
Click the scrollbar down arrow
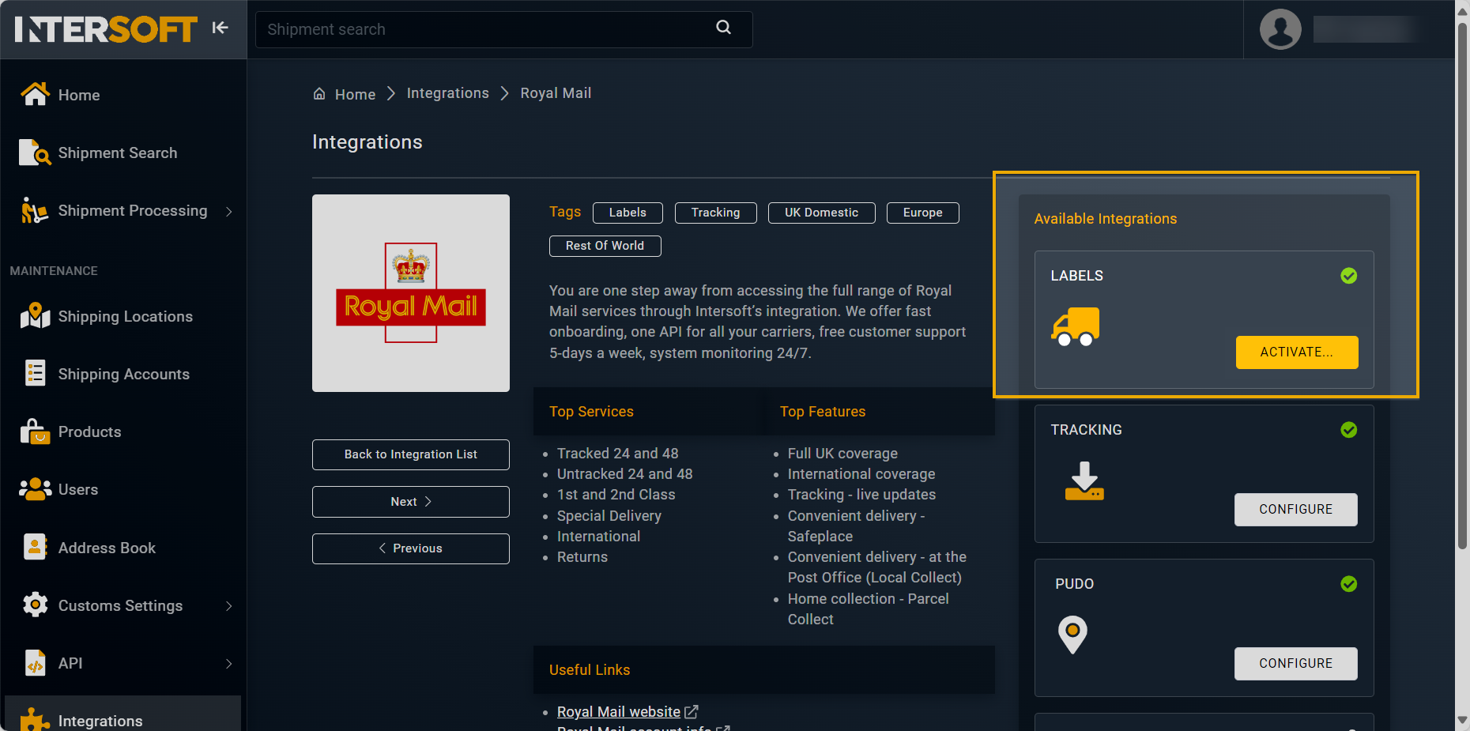click(x=1462, y=721)
